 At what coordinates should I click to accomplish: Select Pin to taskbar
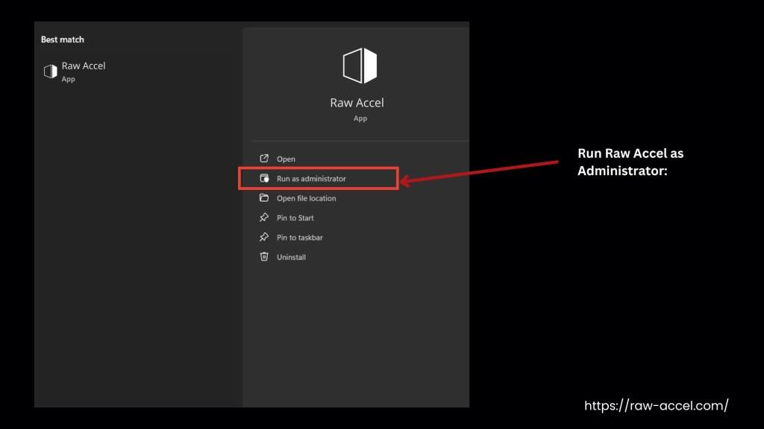pos(298,237)
